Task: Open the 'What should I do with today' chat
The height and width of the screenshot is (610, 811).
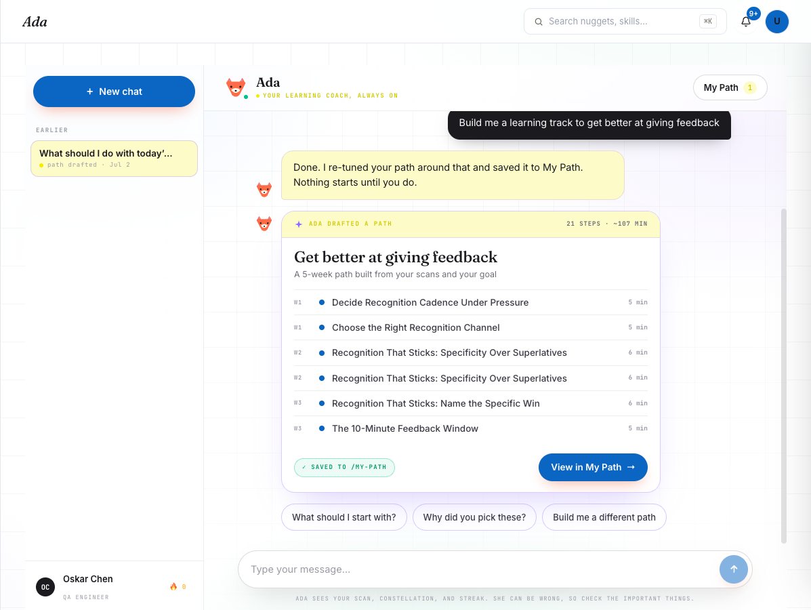Action: coord(114,159)
